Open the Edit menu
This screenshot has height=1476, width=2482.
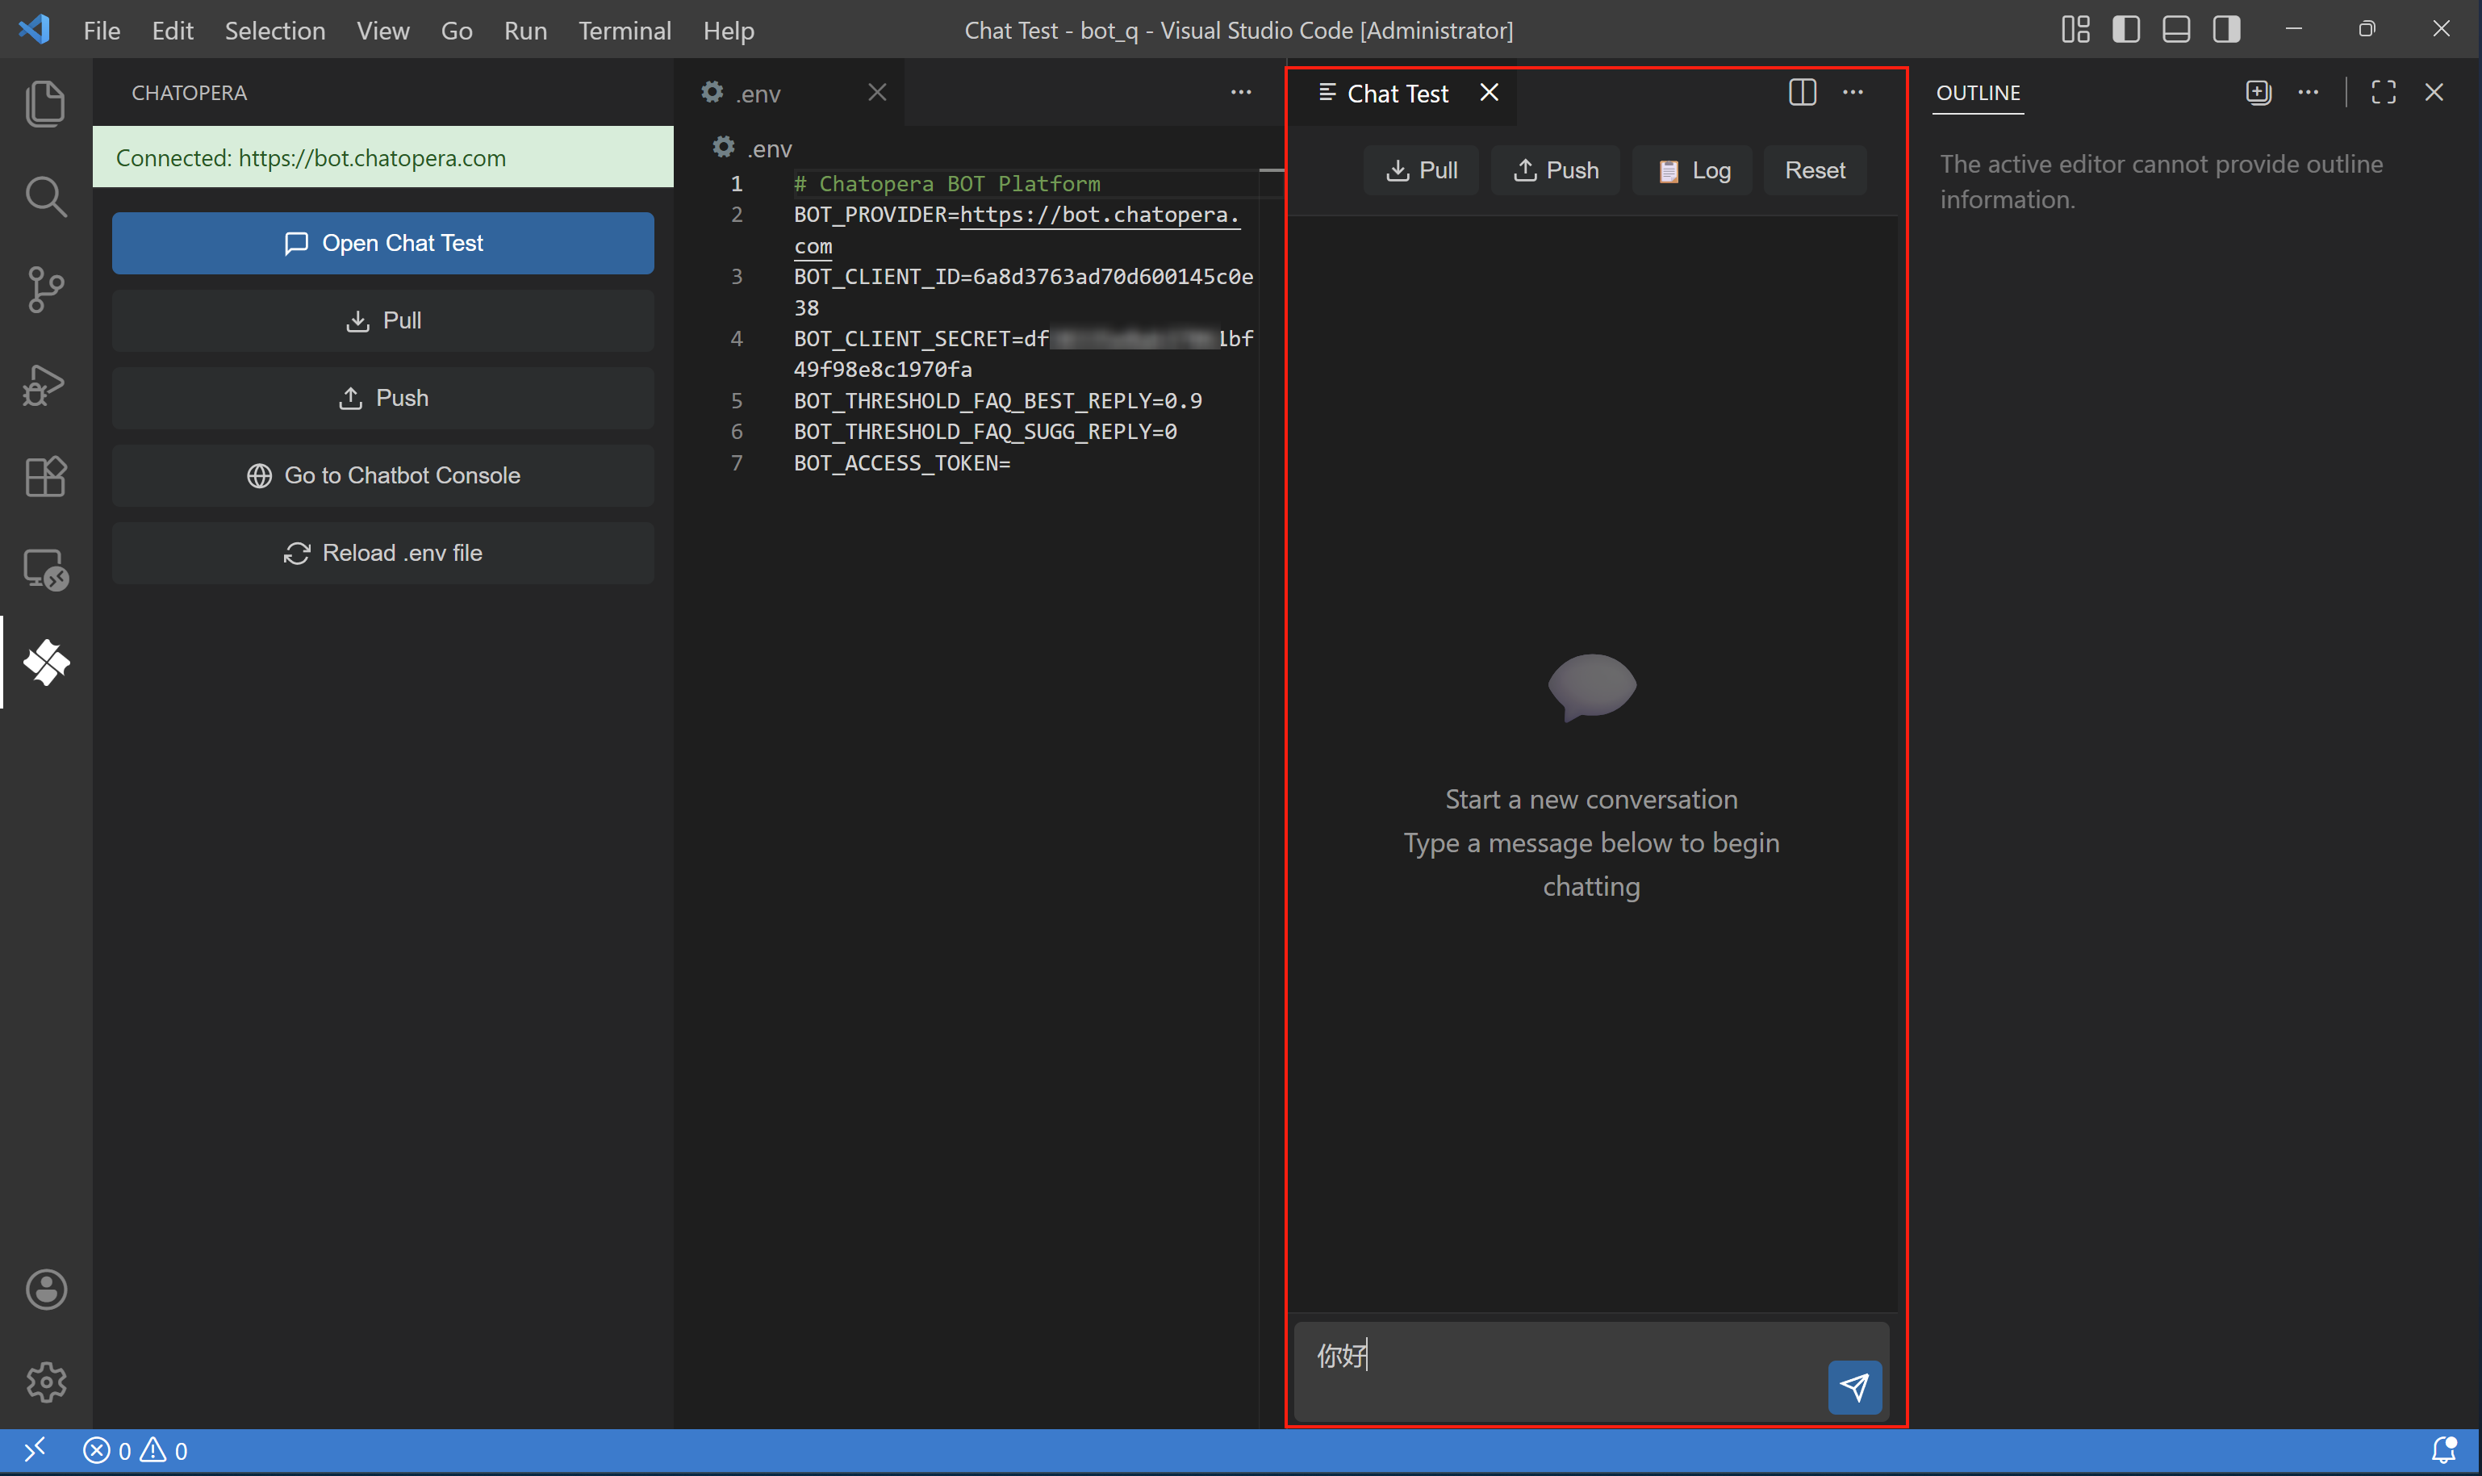coord(172,30)
